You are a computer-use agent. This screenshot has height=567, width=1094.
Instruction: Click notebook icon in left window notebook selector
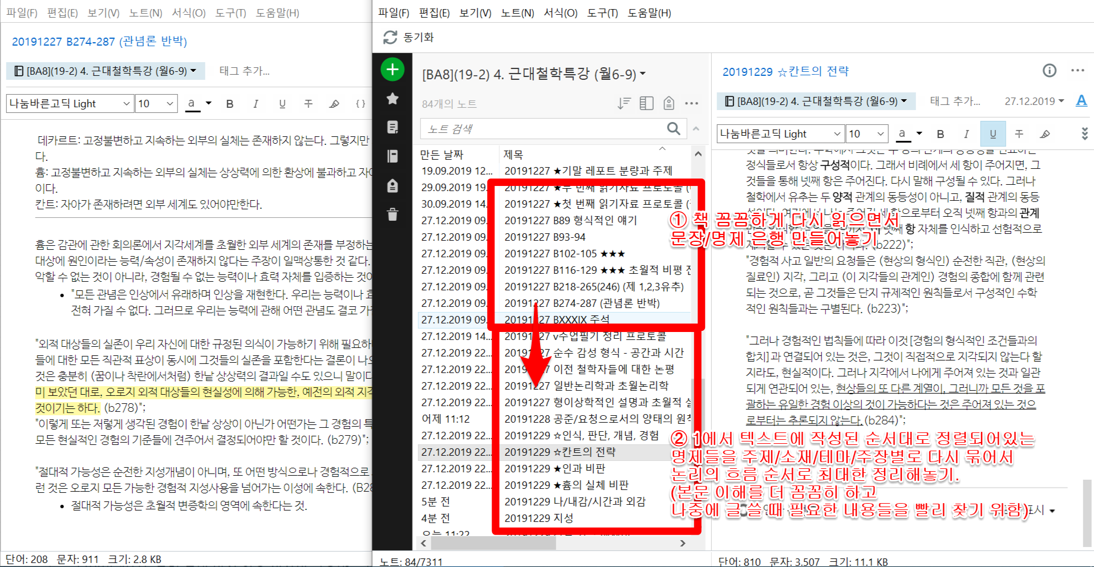click(x=19, y=71)
